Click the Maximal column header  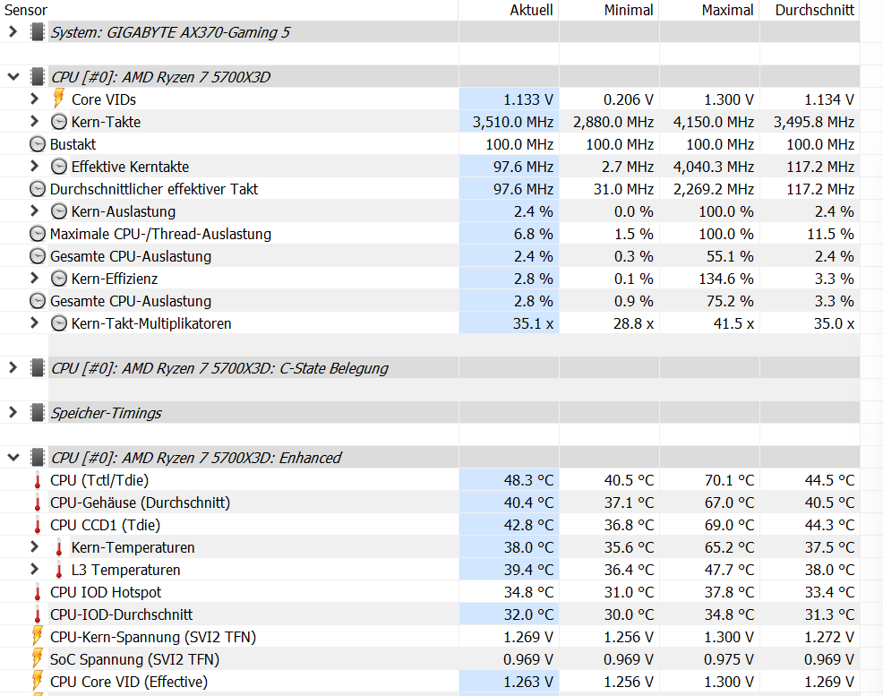pos(727,10)
